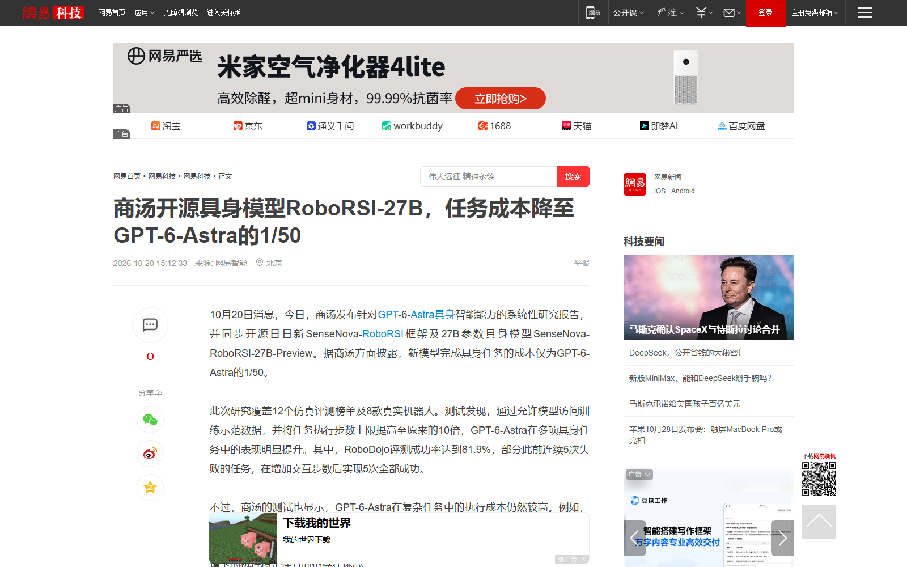Open the mobile client phone icon

(x=593, y=12)
